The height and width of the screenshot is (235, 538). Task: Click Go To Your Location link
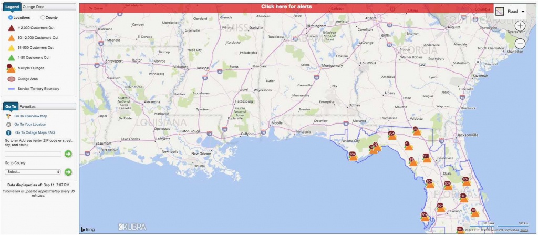point(31,124)
